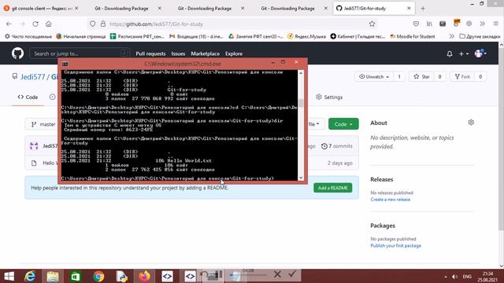
Task: Click cmd scrollbar up arrow
Action: point(301,73)
